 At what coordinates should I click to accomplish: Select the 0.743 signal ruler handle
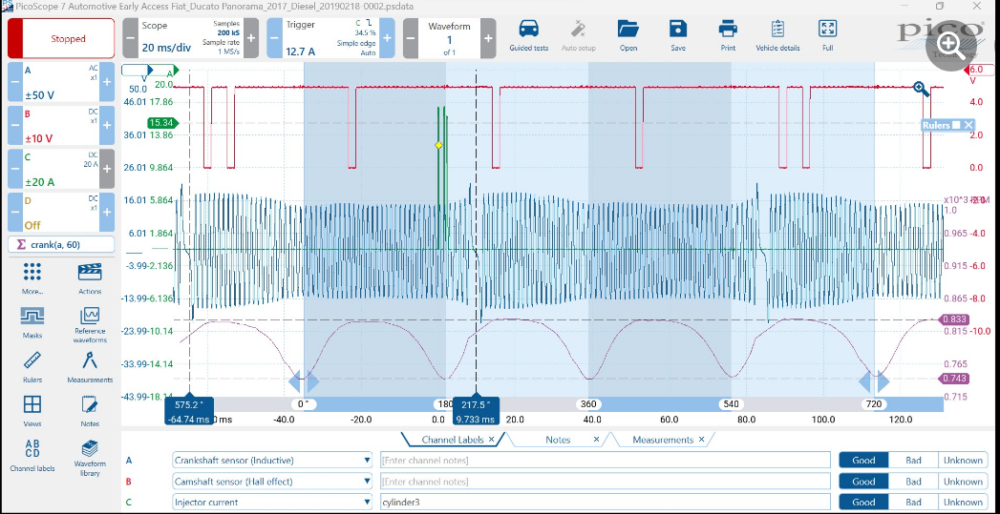pyautogui.click(x=954, y=379)
